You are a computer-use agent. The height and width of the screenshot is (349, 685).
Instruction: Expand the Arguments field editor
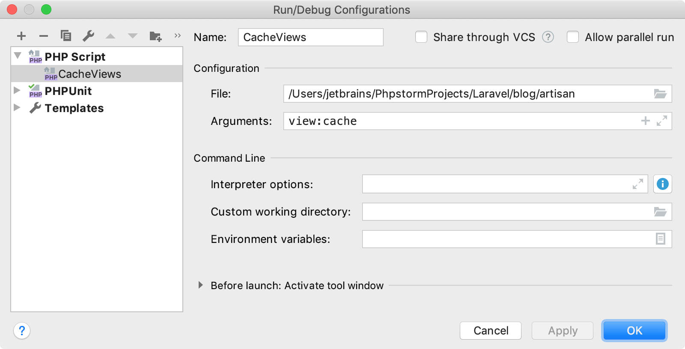coord(662,121)
